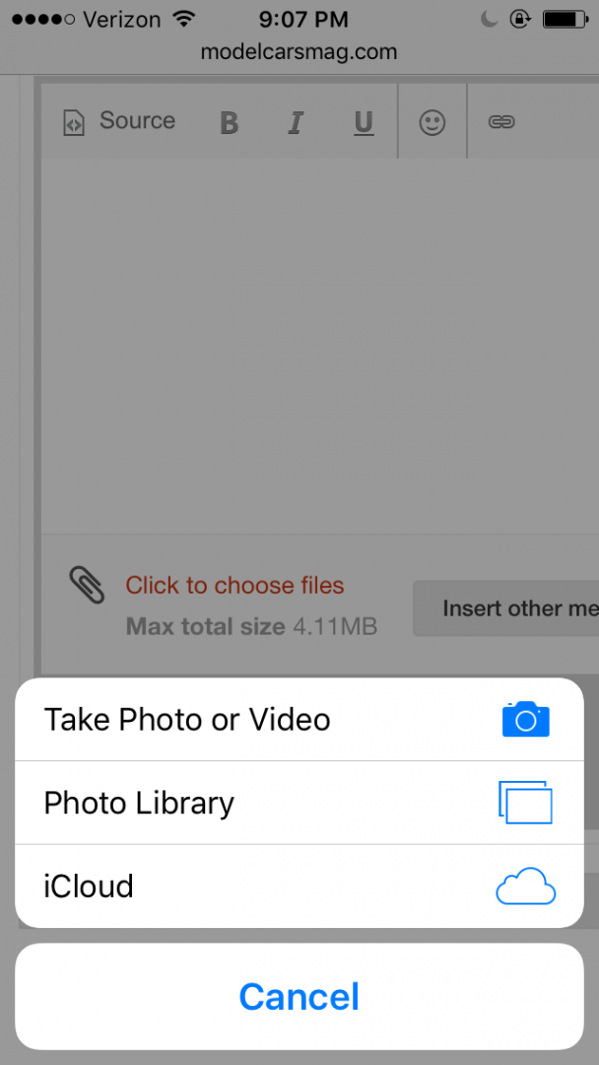Cancel the photo source sheet
The width and height of the screenshot is (599, 1065).
click(299, 996)
